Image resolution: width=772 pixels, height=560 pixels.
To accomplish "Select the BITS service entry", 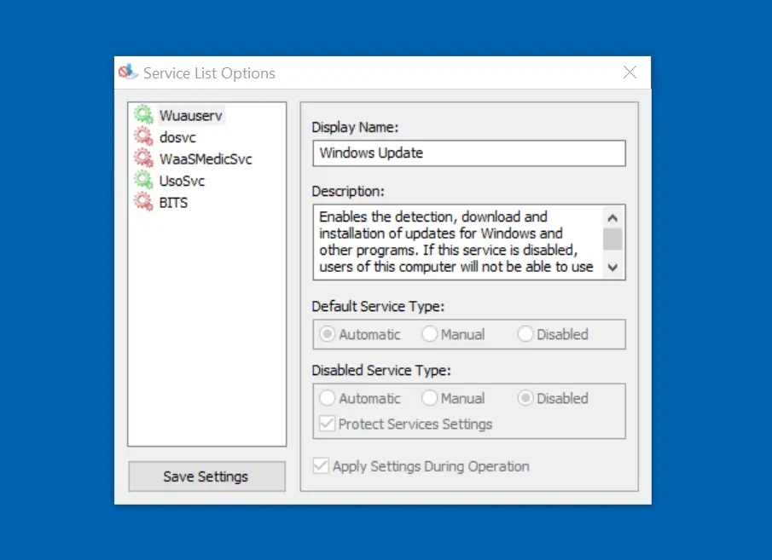I will [173, 202].
